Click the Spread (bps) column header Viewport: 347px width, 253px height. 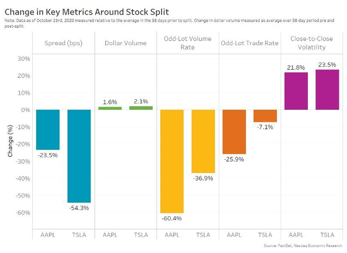click(x=63, y=43)
